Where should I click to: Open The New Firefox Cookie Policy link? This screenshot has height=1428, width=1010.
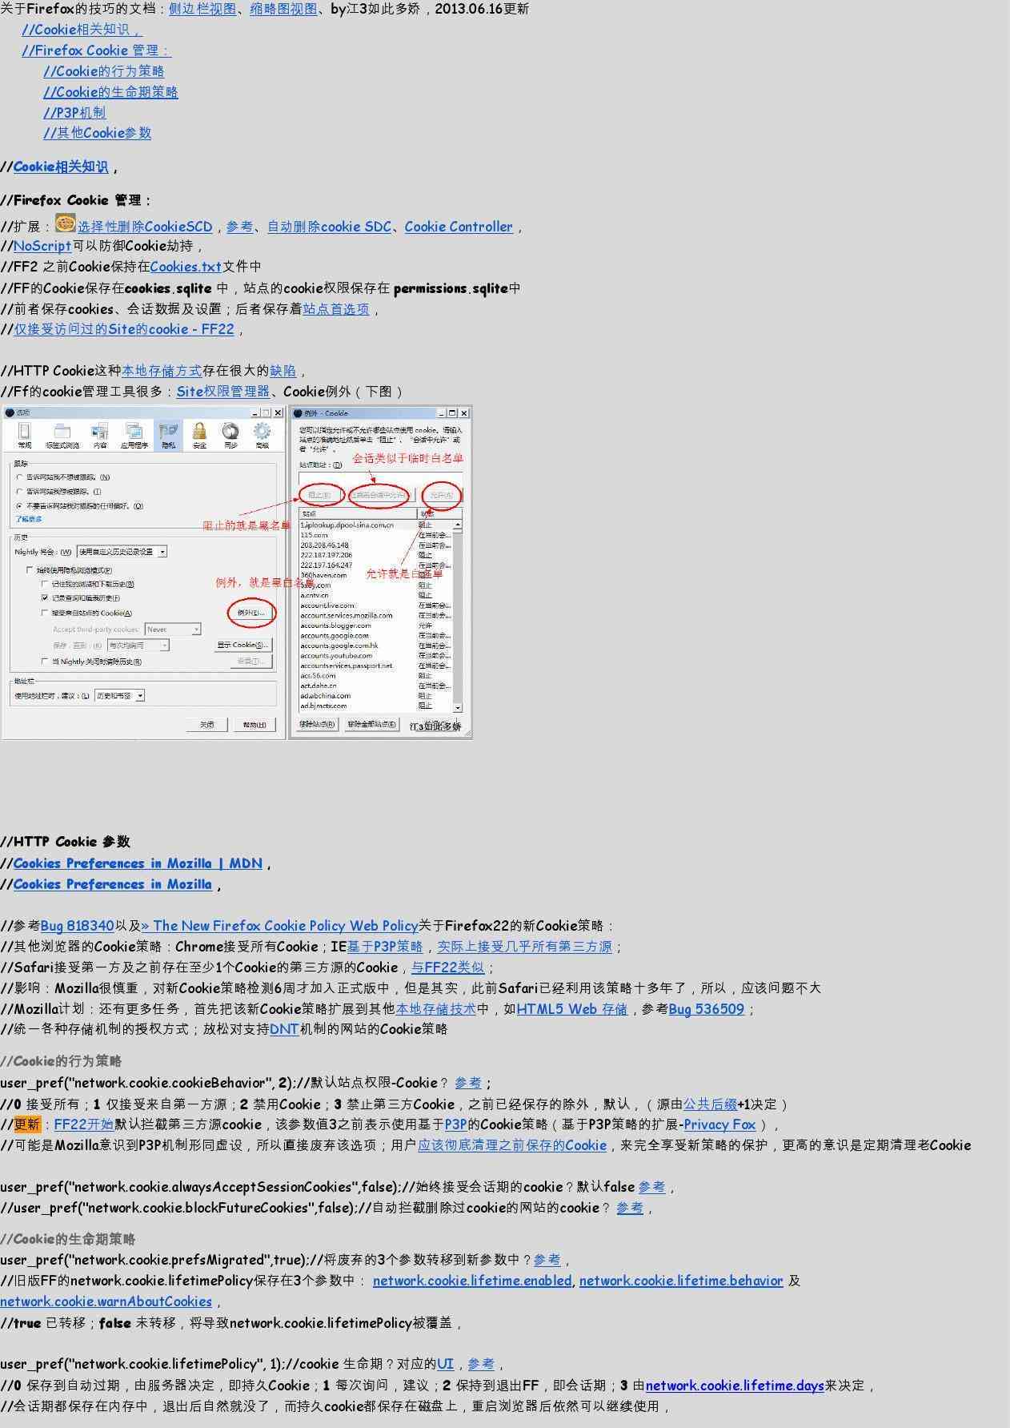pos(279,926)
